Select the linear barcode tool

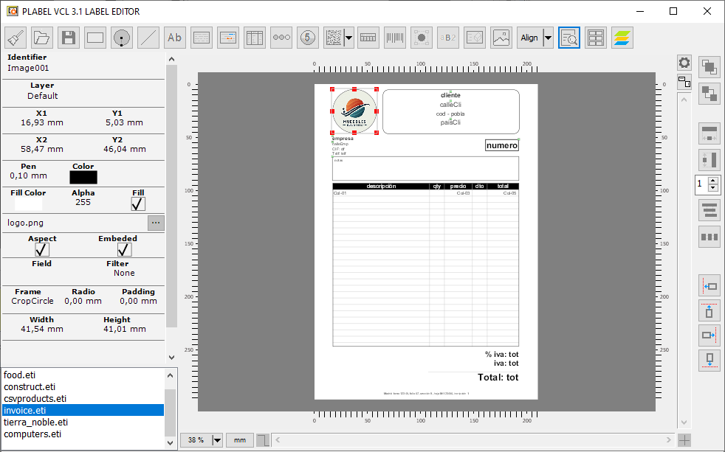click(x=394, y=38)
